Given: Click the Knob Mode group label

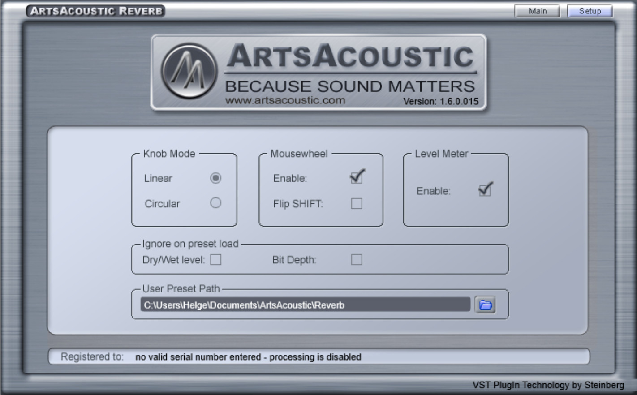Looking at the screenshot, I should (169, 154).
